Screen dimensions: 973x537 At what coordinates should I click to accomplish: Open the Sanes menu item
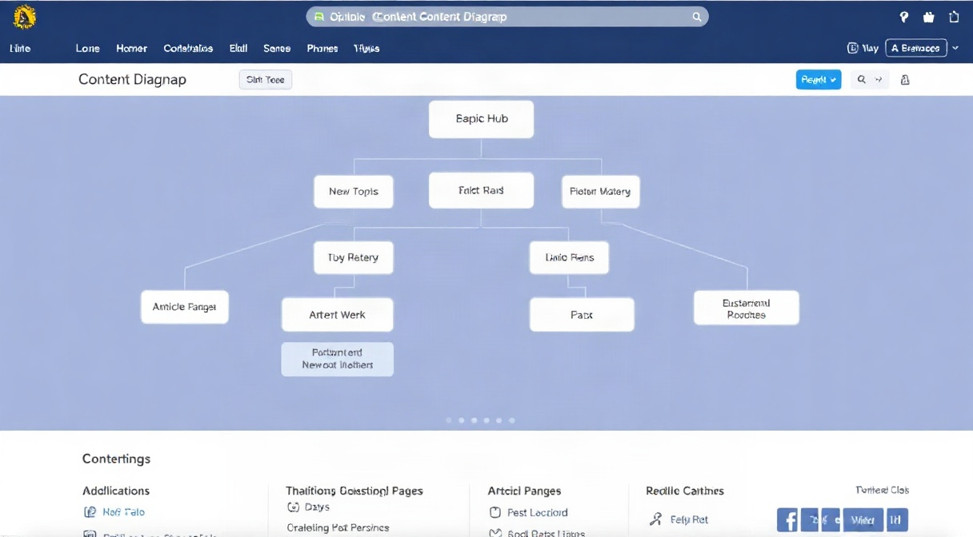click(x=277, y=49)
